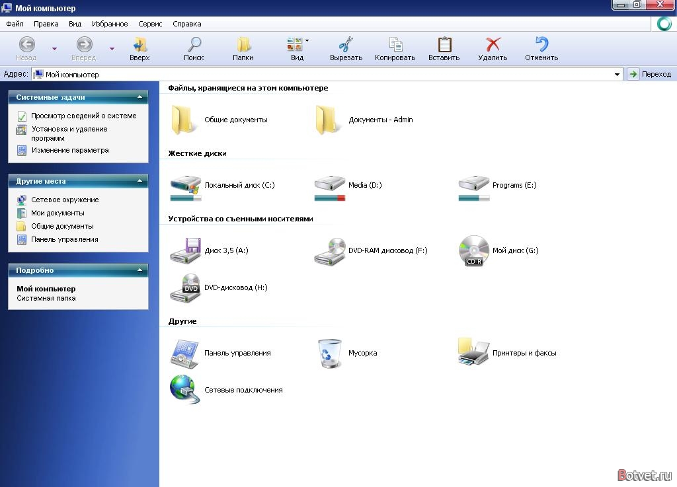Select the Принтеры и факсы icon
This screenshot has height=487, width=677.
pos(473,352)
